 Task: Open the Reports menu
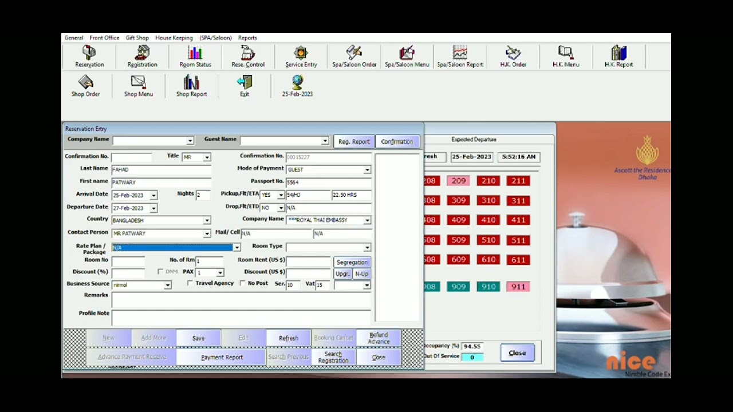[247, 38]
